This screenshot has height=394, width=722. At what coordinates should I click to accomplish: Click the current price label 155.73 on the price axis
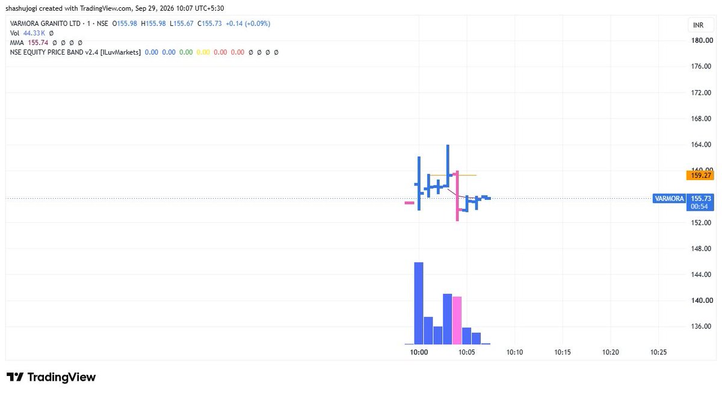(x=701, y=198)
